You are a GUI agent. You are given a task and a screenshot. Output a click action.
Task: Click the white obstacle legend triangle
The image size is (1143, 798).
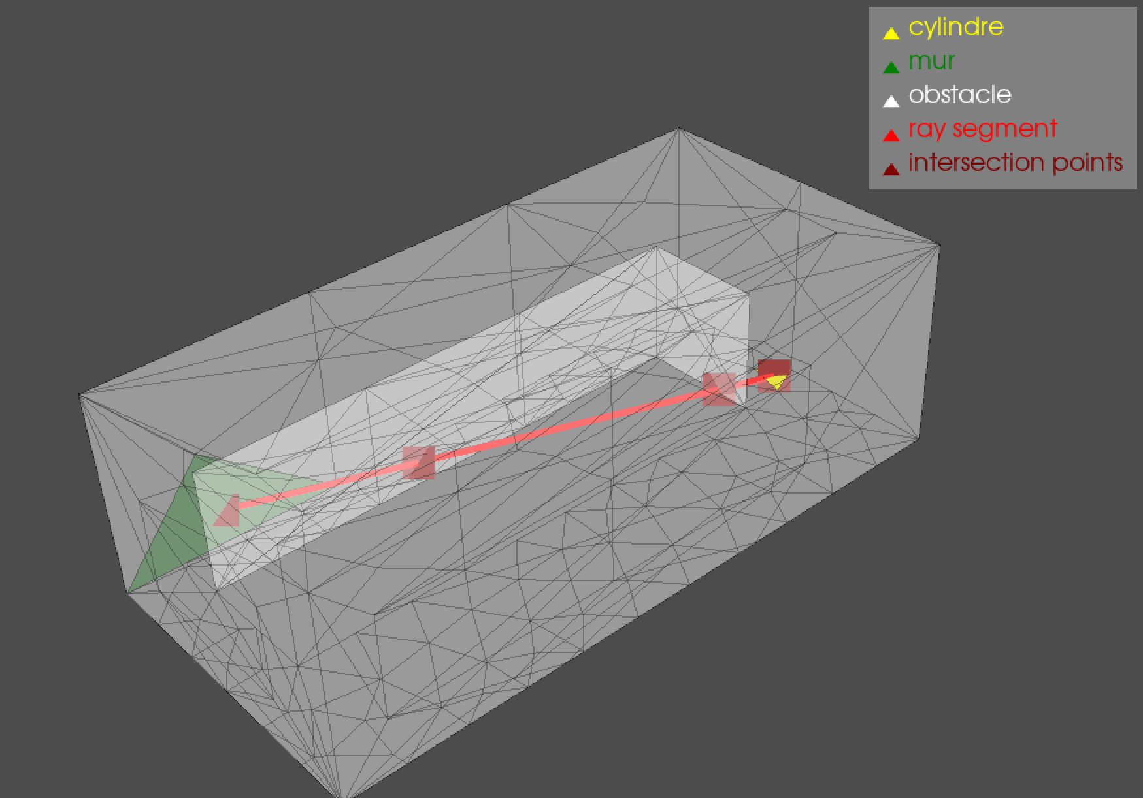pyautogui.click(x=891, y=101)
